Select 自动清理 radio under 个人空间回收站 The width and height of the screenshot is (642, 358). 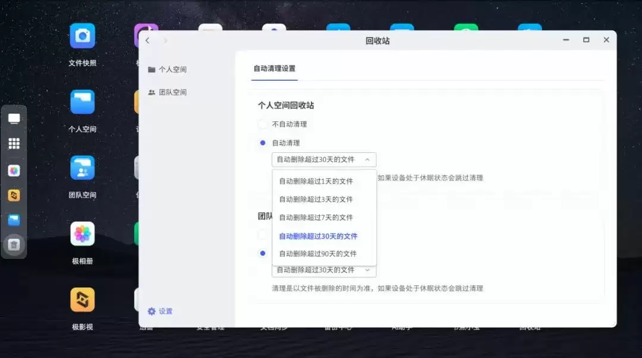coord(263,143)
